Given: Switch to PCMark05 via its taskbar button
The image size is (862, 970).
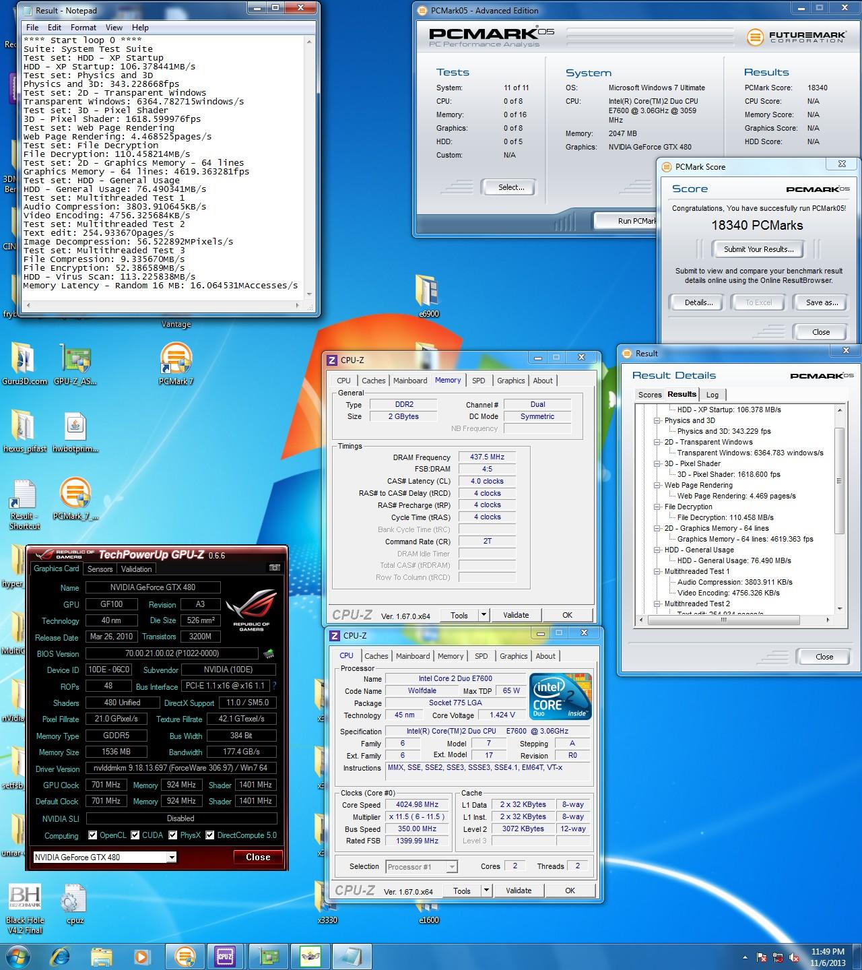Looking at the screenshot, I should point(185,956).
